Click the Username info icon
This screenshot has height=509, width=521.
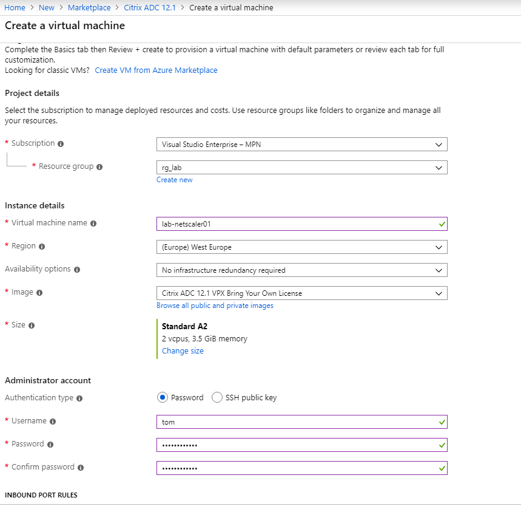[53, 422]
